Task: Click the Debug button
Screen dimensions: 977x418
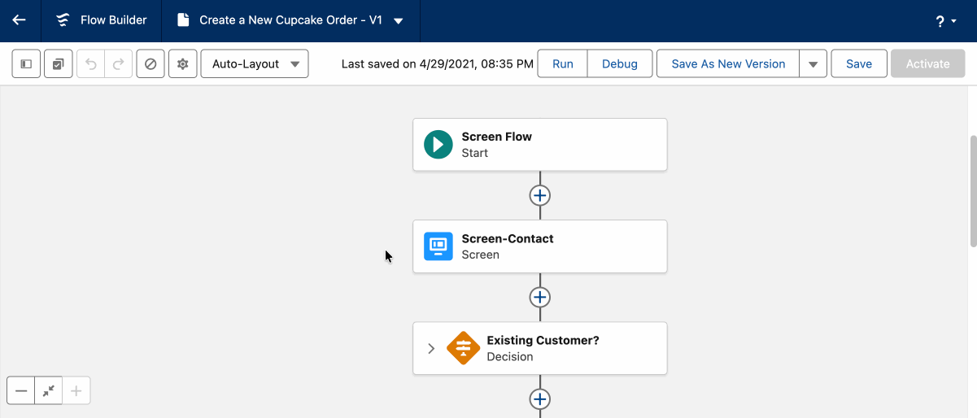Action: (619, 64)
